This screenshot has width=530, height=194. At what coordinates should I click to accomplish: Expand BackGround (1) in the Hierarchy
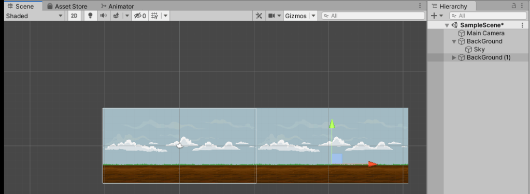tap(454, 58)
